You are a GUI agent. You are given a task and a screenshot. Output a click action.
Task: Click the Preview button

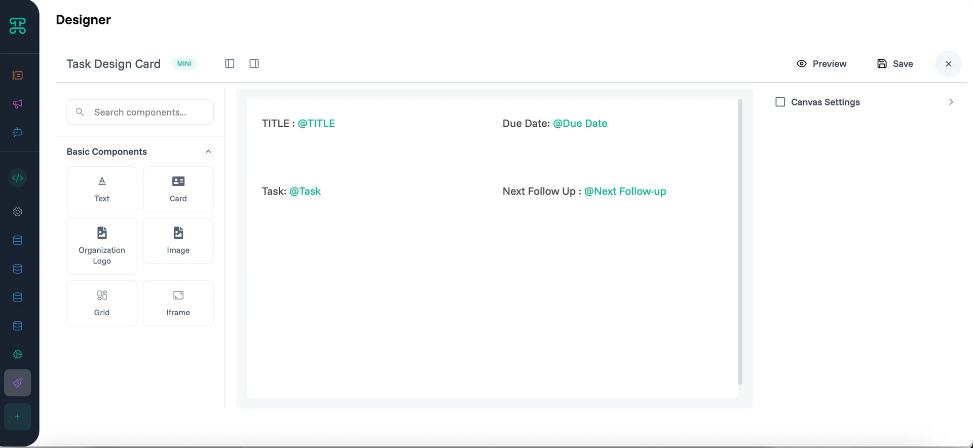pyautogui.click(x=821, y=64)
